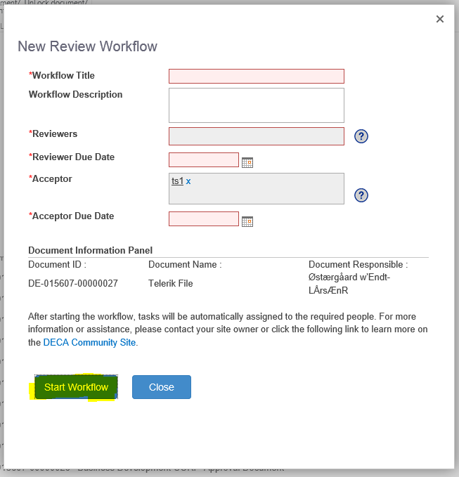The height and width of the screenshot is (477, 459).
Task: Close the dialog with the top-right X
Action: (x=440, y=19)
